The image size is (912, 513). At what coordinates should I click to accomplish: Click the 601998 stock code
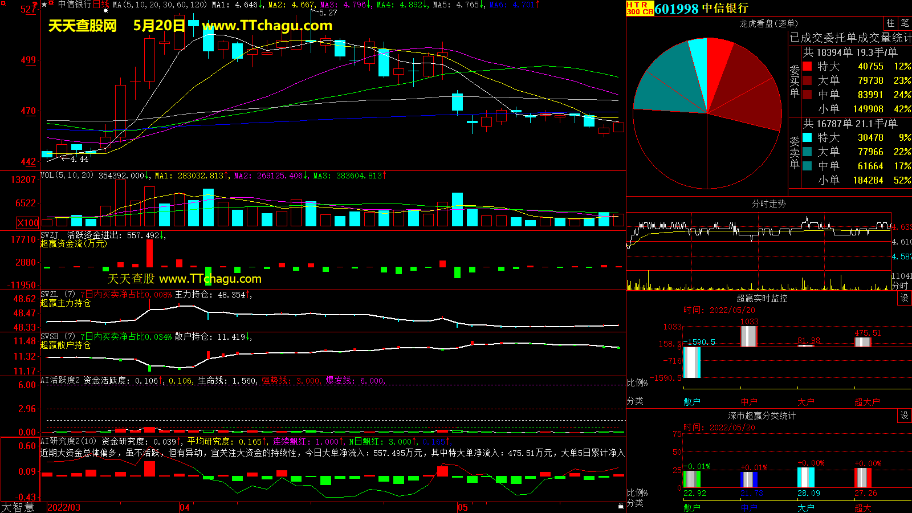676,9
